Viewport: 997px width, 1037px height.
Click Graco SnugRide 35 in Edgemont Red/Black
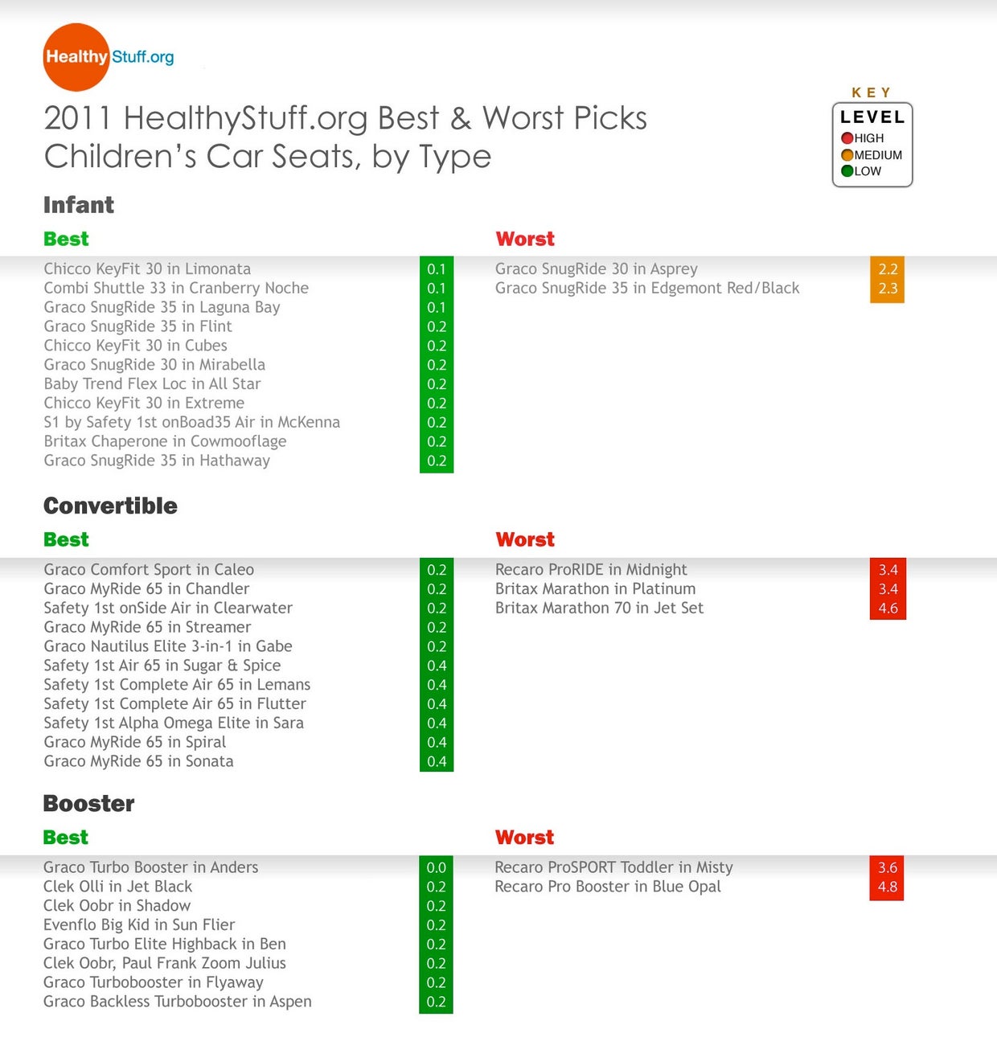tap(647, 288)
